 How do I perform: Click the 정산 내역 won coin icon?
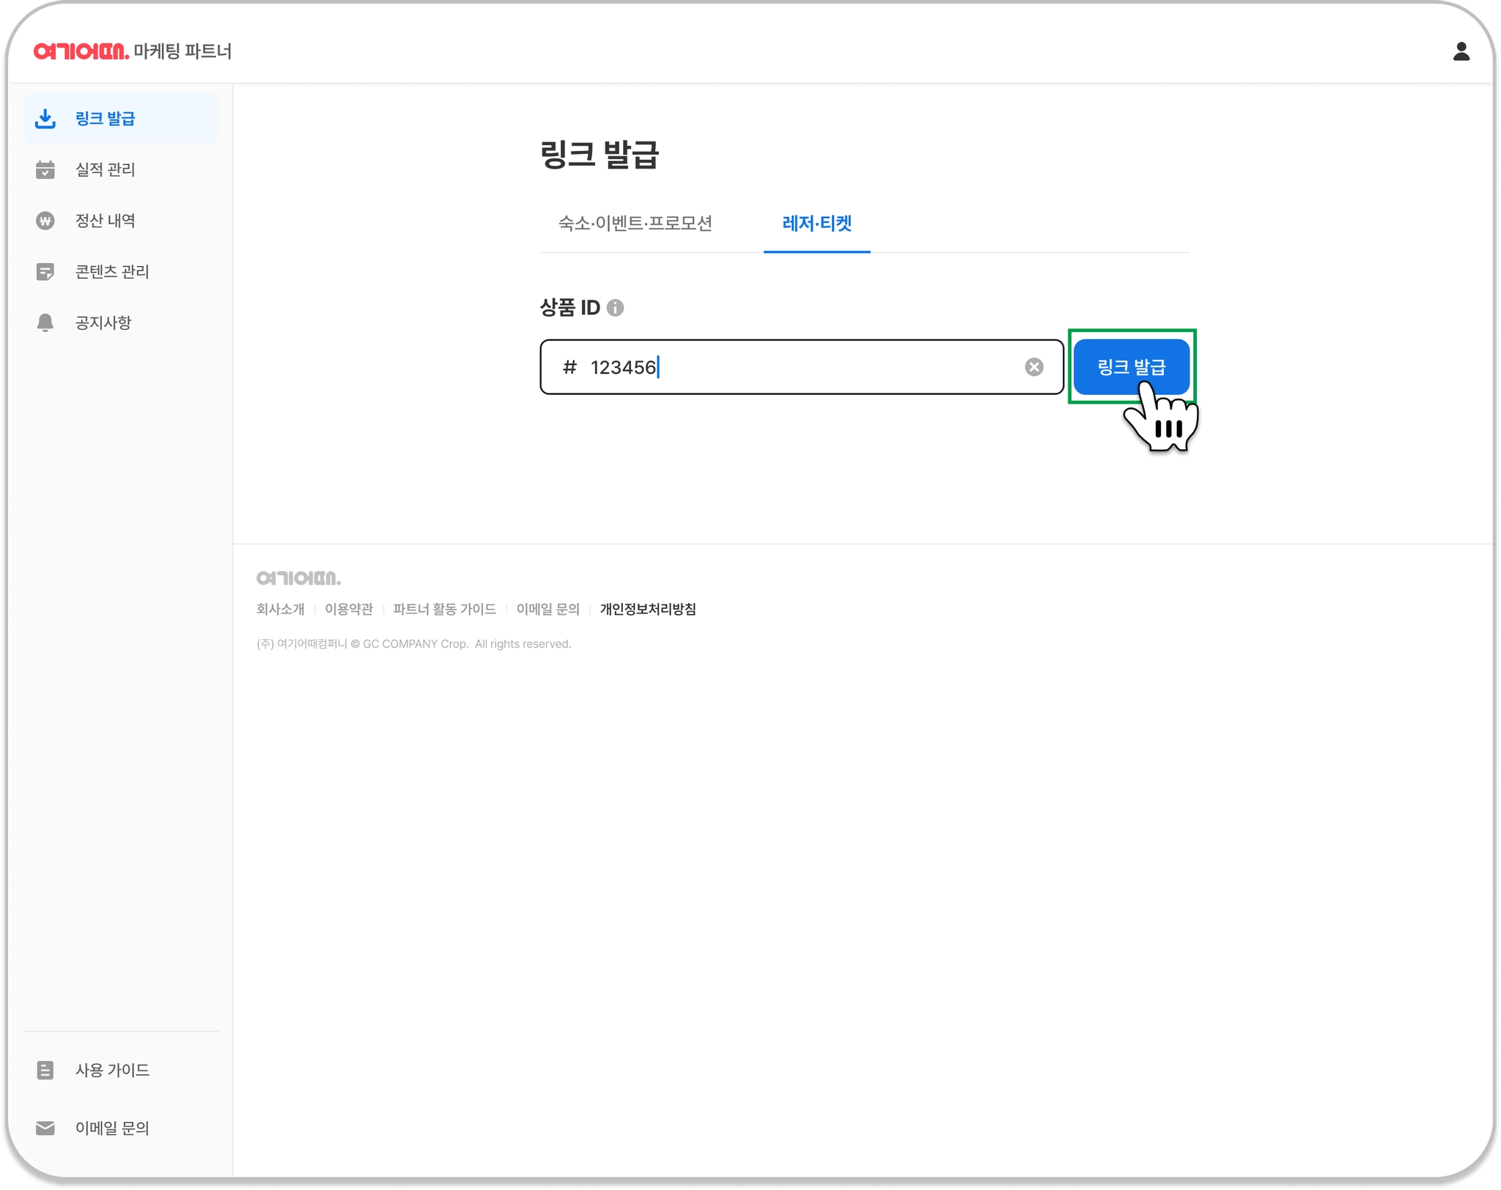(x=45, y=221)
